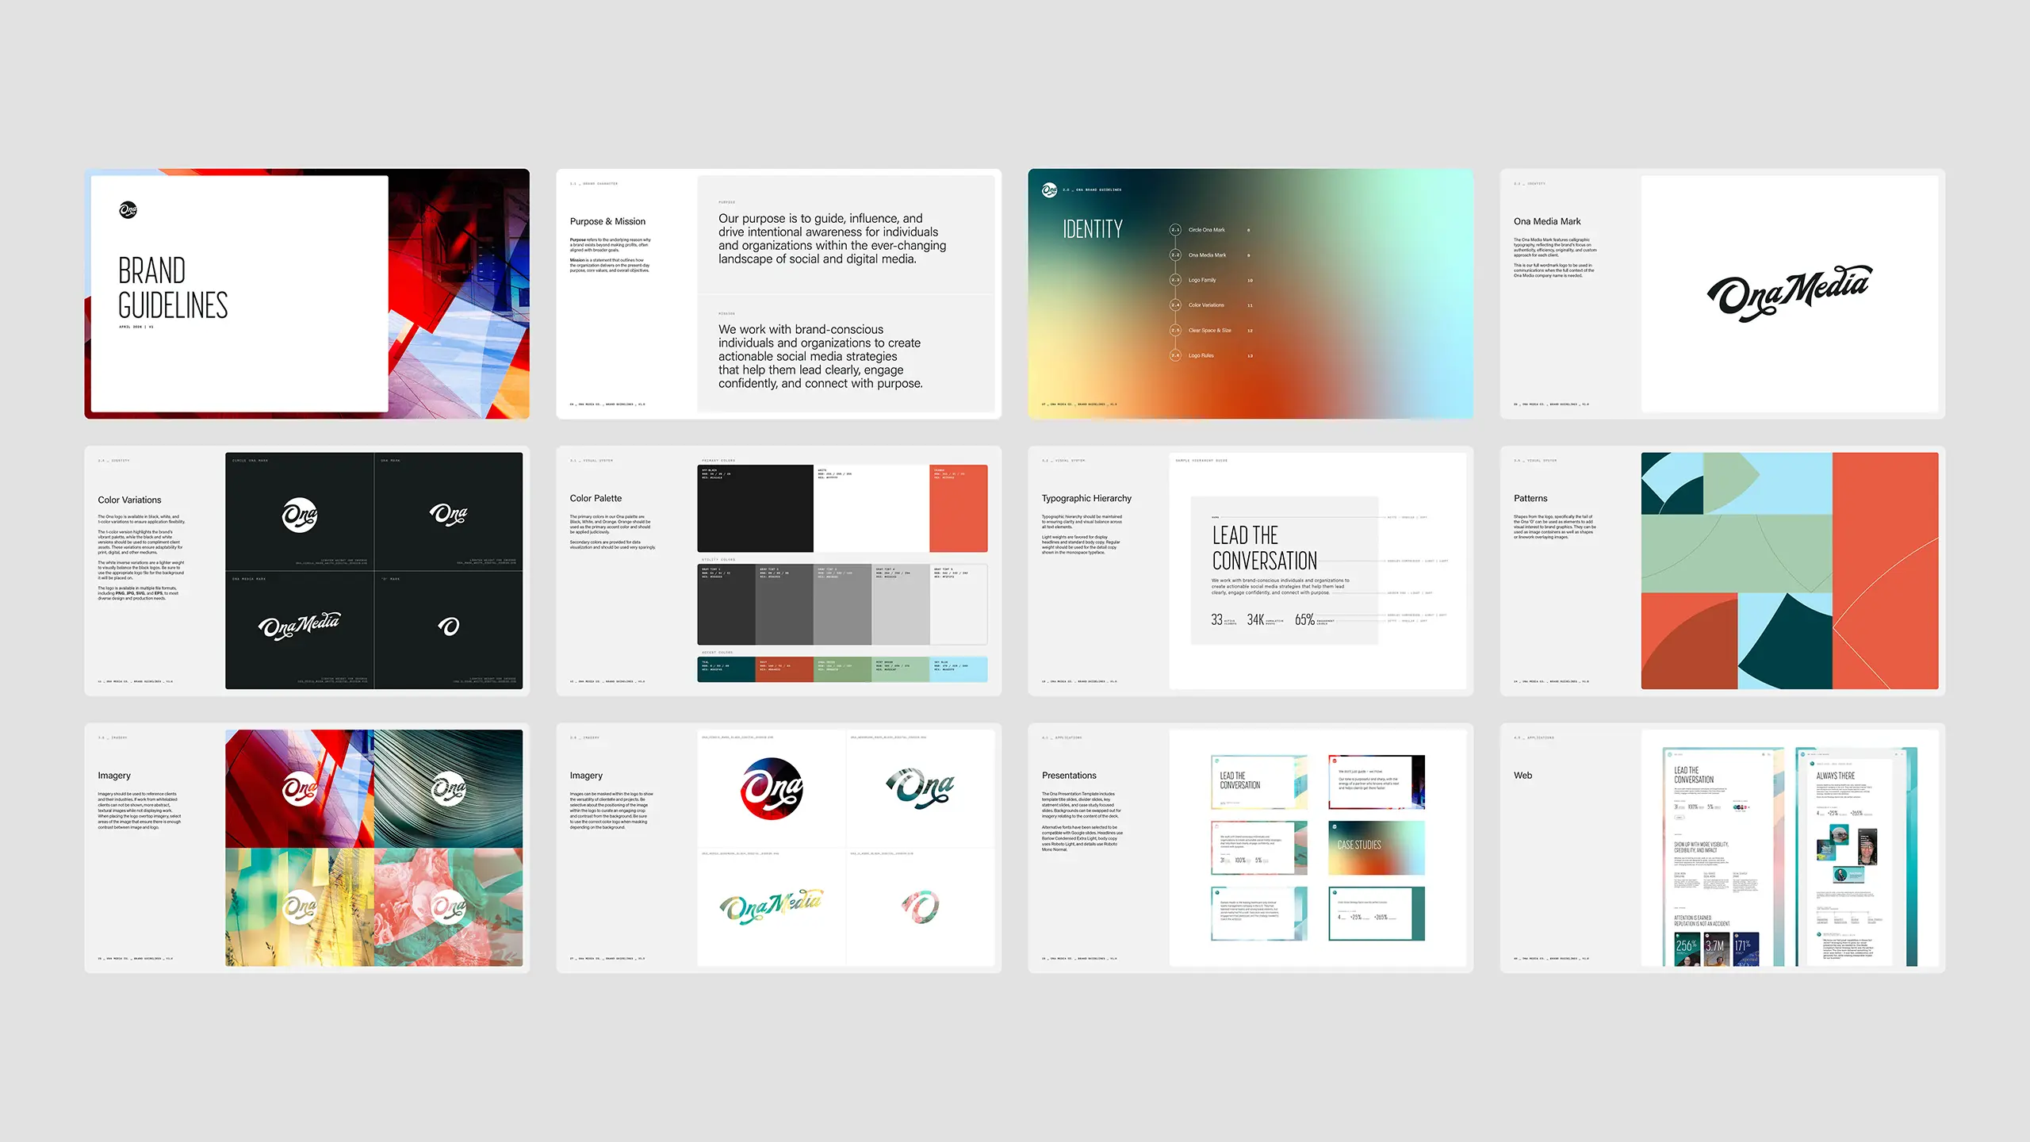
Task: Select the black Ona Media wordmark logo
Action: click(x=1790, y=293)
